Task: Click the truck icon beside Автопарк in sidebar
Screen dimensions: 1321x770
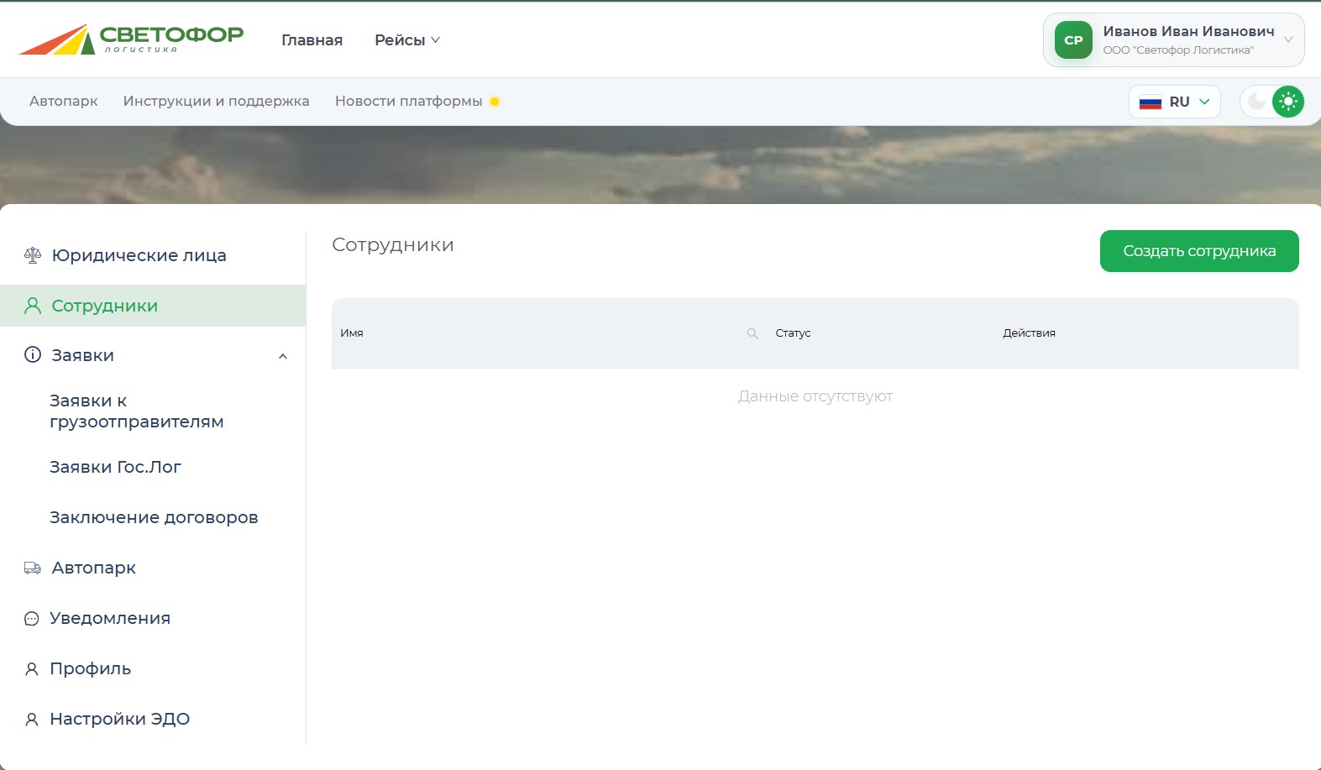Action: click(x=33, y=568)
